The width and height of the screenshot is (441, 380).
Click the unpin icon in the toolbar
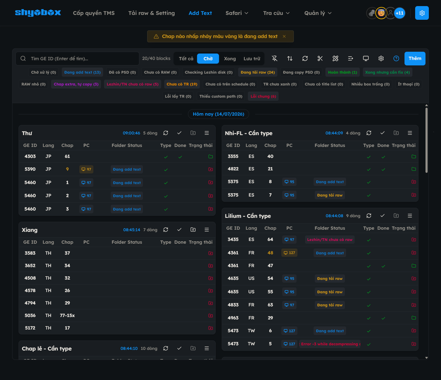click(275, 58)
